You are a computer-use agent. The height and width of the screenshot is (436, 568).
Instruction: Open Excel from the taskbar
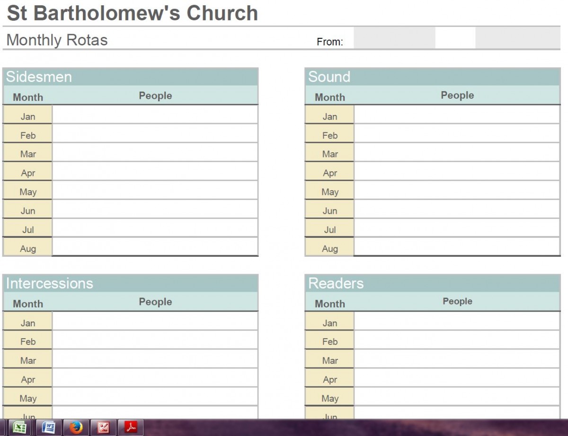tap(20, 427)
